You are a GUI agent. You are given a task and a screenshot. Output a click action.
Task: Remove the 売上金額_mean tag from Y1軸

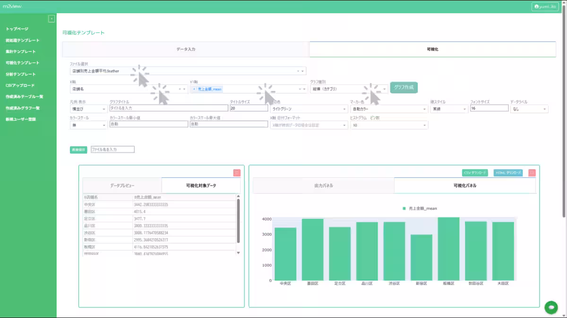pyautogui.click(x=194, y=89)
